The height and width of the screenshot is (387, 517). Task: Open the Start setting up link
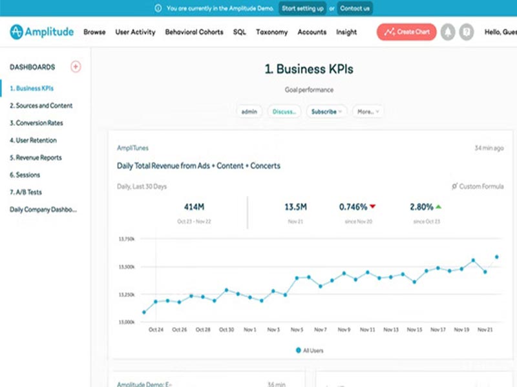tap(304, 8)
